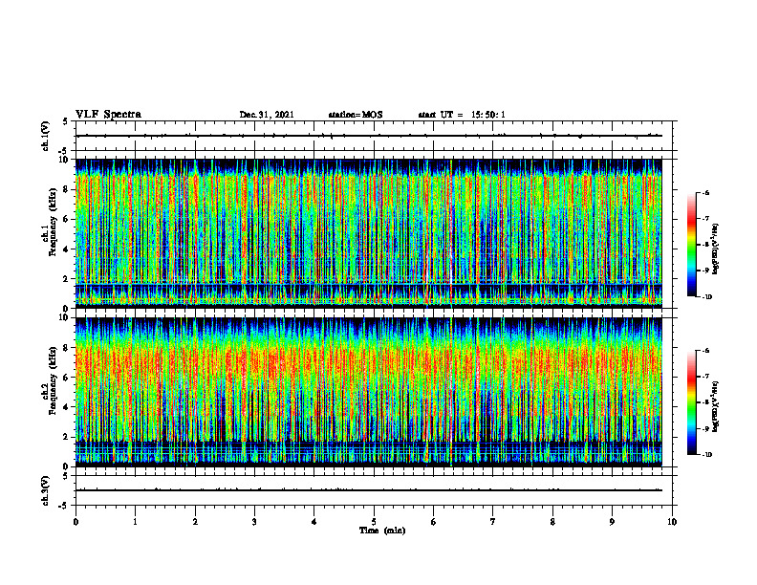Click the ch.1 color bar log(PSD) label
The height and width of the screenshot is (585, 757).
pyautogui.click(x=715, y=249)
